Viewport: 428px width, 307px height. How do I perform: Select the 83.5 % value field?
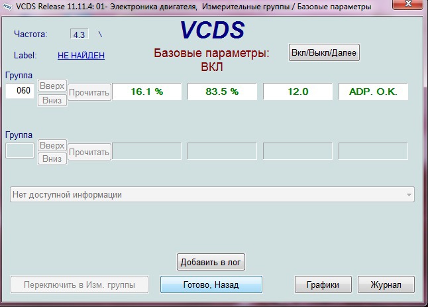click(222, 92)
